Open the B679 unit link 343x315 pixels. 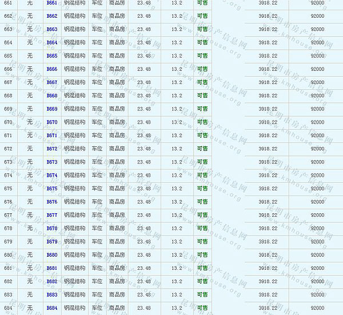click(51, 242)
